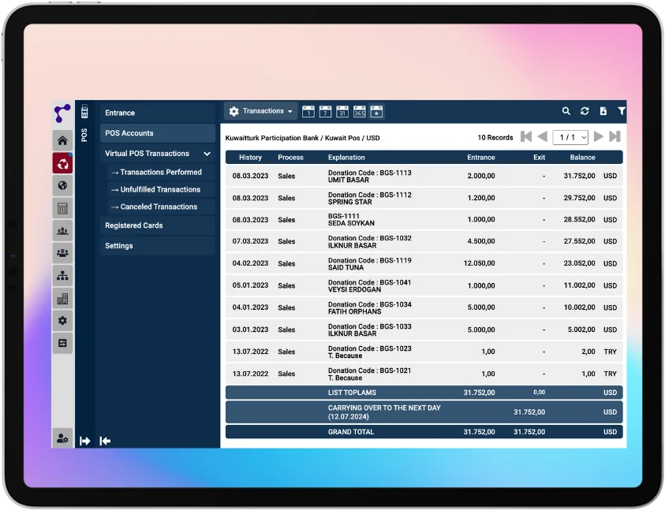Go to the last page arrow
This screenshot has height=510, width=665.
615,137
